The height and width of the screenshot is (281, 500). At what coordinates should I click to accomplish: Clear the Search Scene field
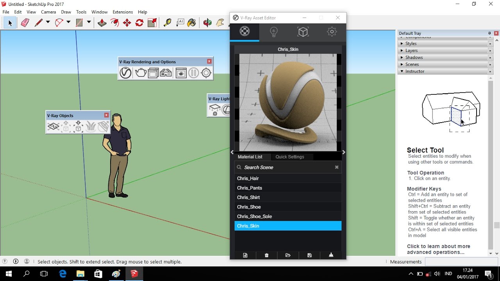click(x=337, y=167)
